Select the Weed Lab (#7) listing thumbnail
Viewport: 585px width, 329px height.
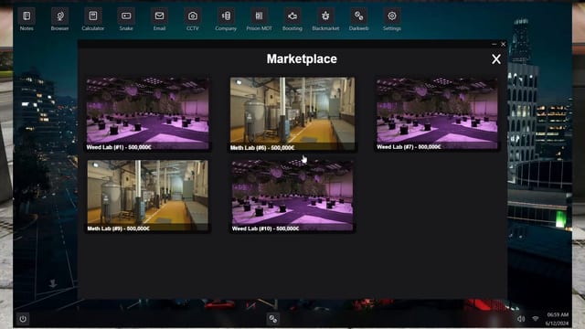437,113
